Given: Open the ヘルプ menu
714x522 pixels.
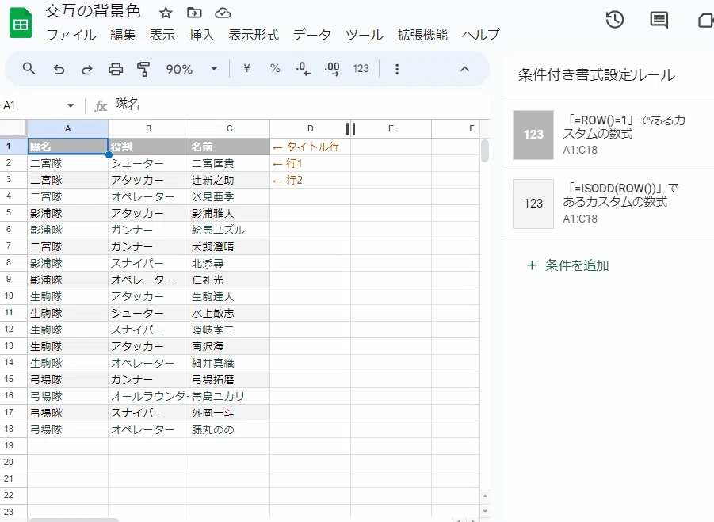Looking at the screenshot, I should pyautogui.click(x=481, y=35).
